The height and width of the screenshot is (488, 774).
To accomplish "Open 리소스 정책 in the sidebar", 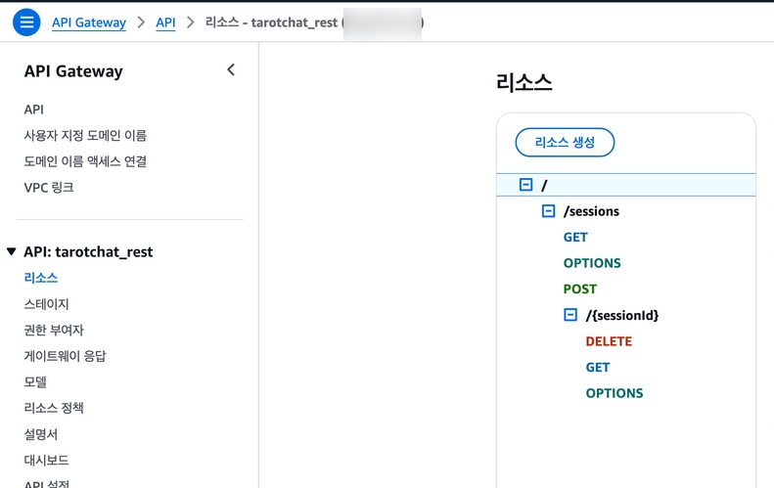I will [x=54, y=408].
